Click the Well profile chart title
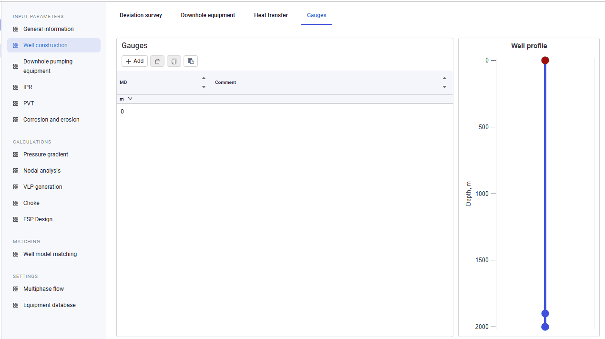The width and height of the screenshot is (605, 339). [x=529, y=46]
